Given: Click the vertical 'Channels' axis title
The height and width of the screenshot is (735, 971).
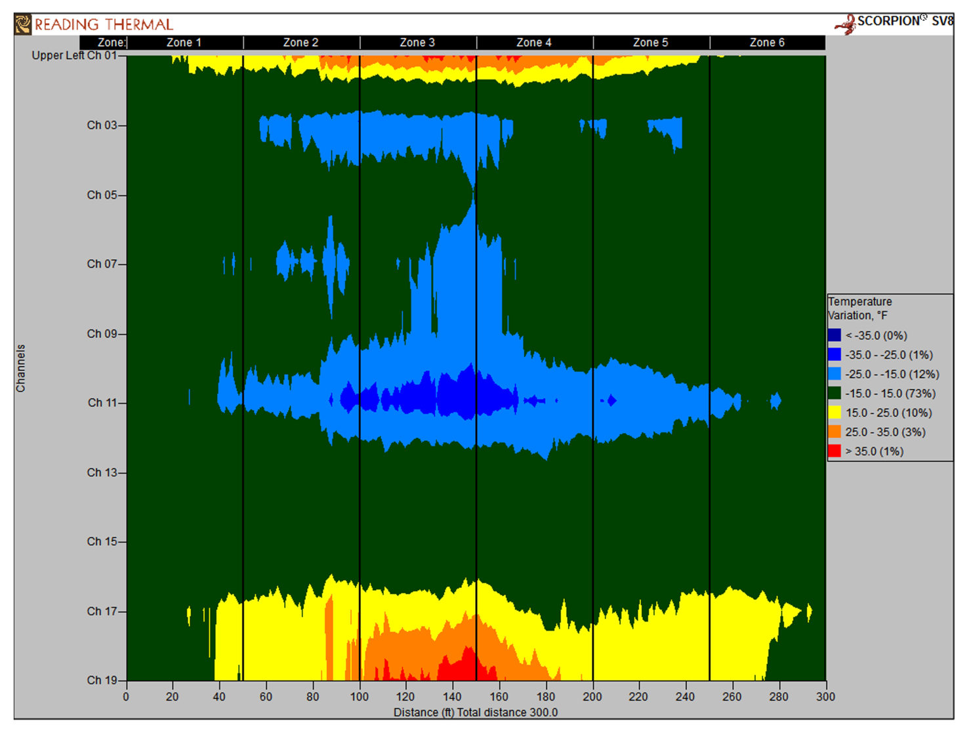Looking at the screenshot, I should pyautogui.click(x=21, y=368).
